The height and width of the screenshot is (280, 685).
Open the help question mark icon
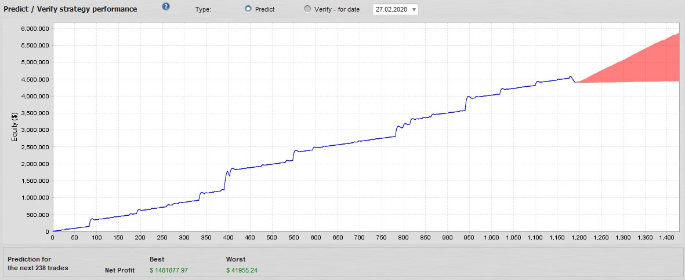point(165,6)
